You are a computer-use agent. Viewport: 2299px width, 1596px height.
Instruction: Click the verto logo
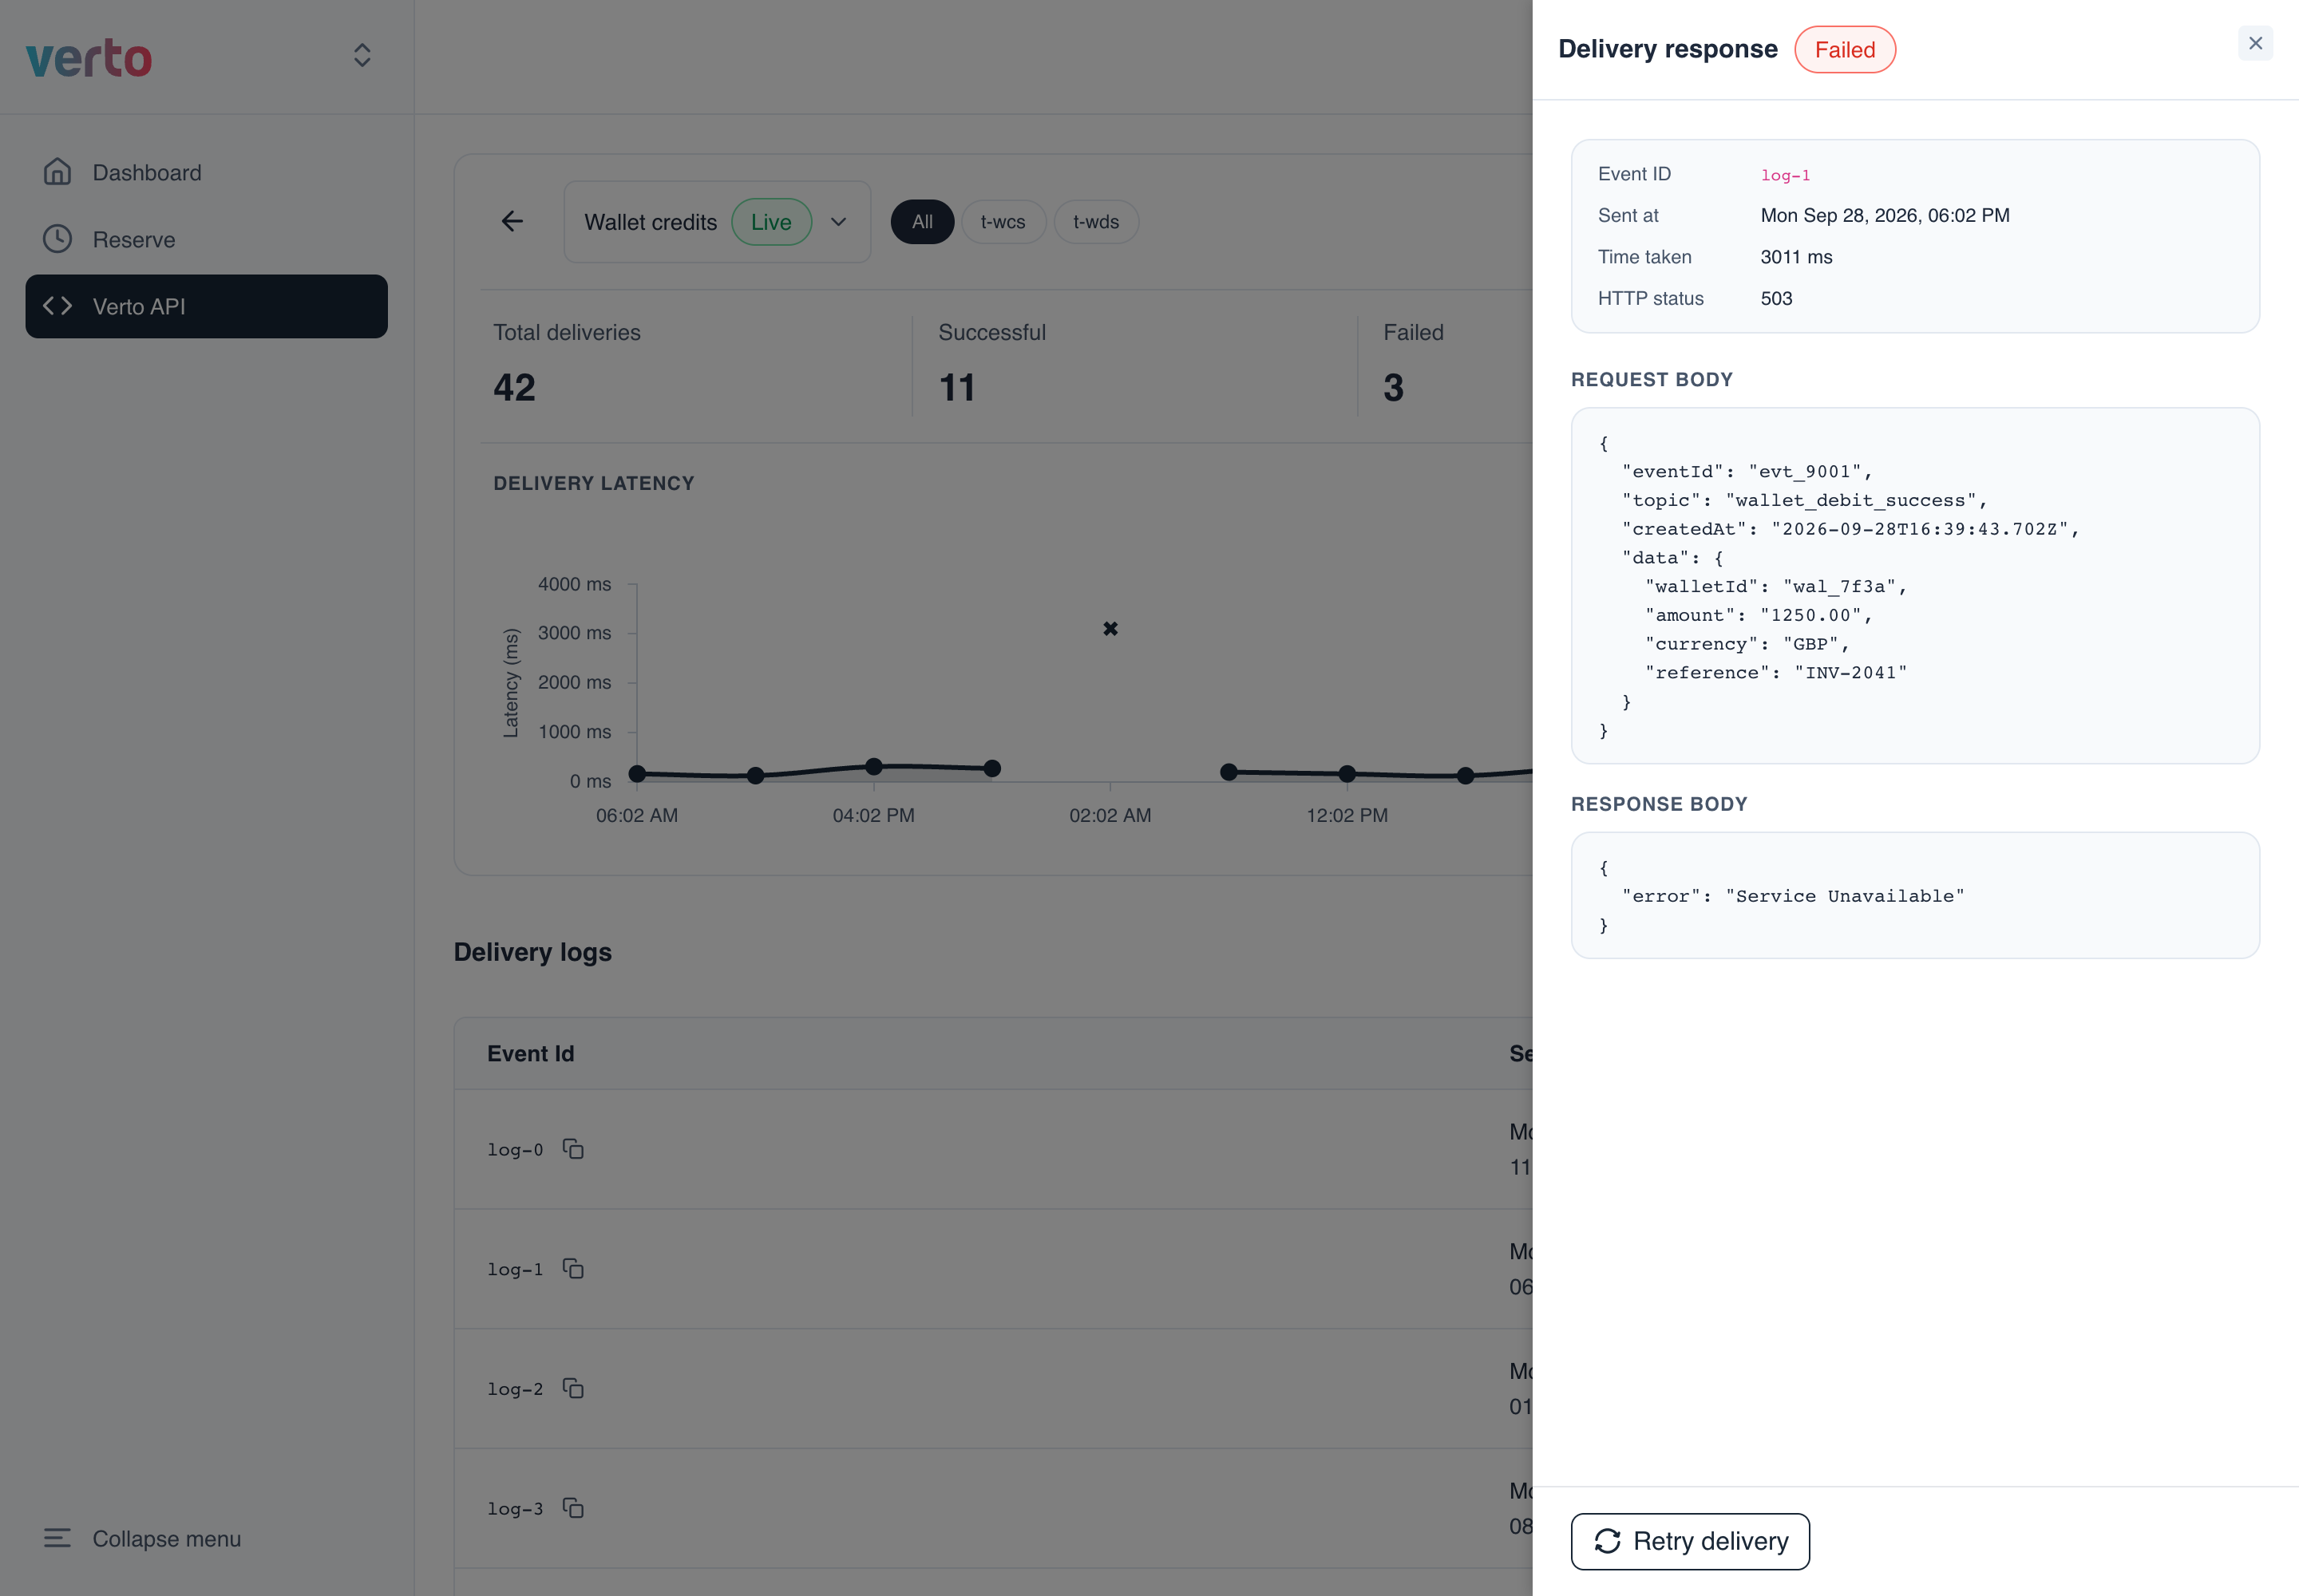[89, 58]
